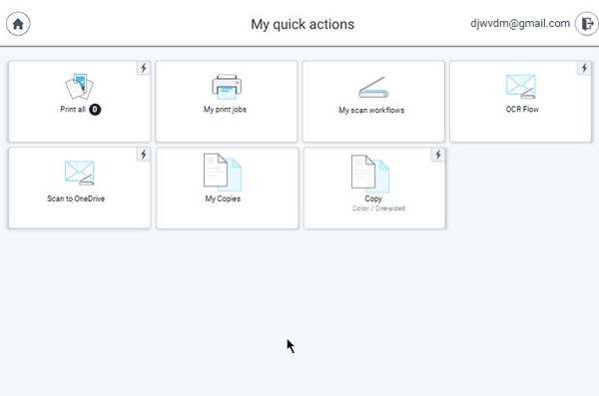
Task: Click the lightning bolt on Print all tile
Action: [x=144, y=68]
